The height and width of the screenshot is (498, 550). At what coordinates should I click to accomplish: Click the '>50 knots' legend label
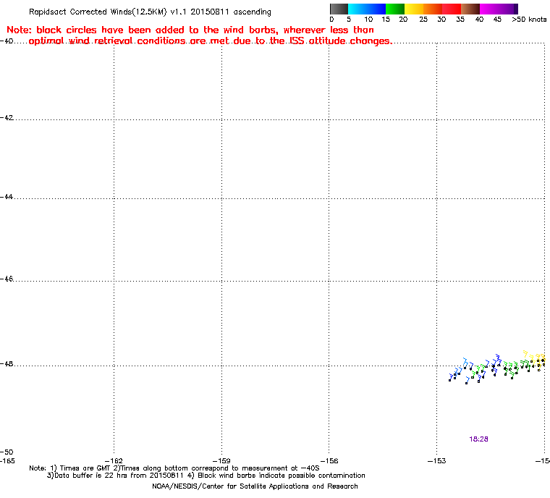[529, 20]
